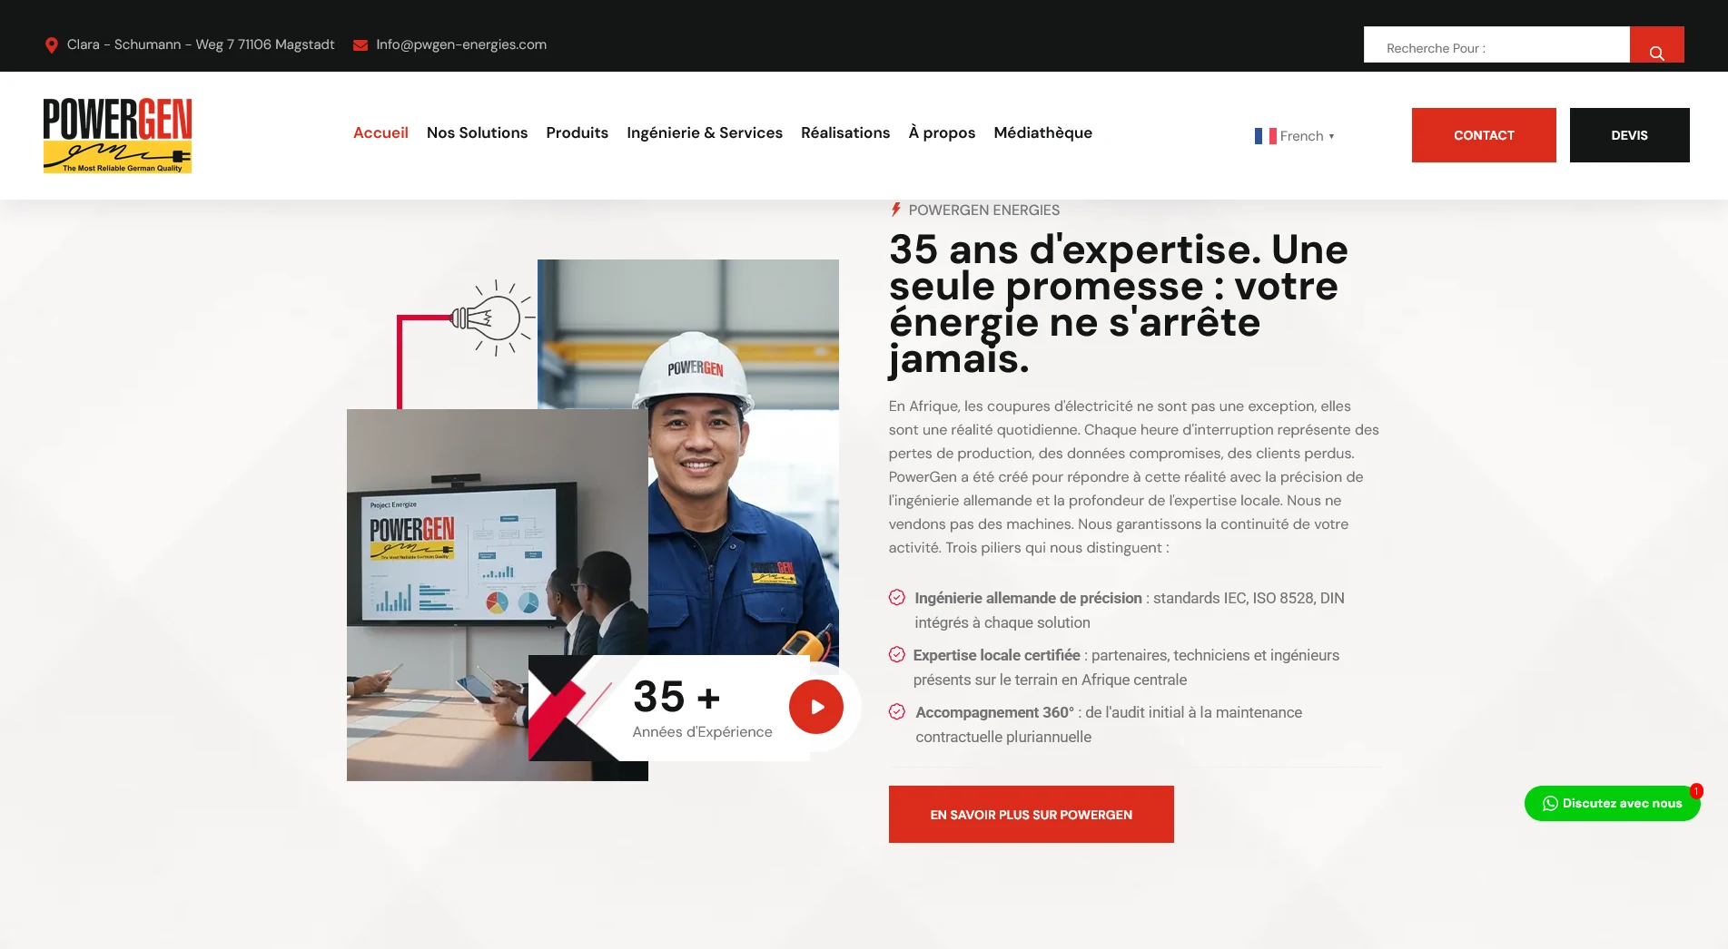Click checkmark icon next to Ingénierie allemande

click(x=896, y=597)
